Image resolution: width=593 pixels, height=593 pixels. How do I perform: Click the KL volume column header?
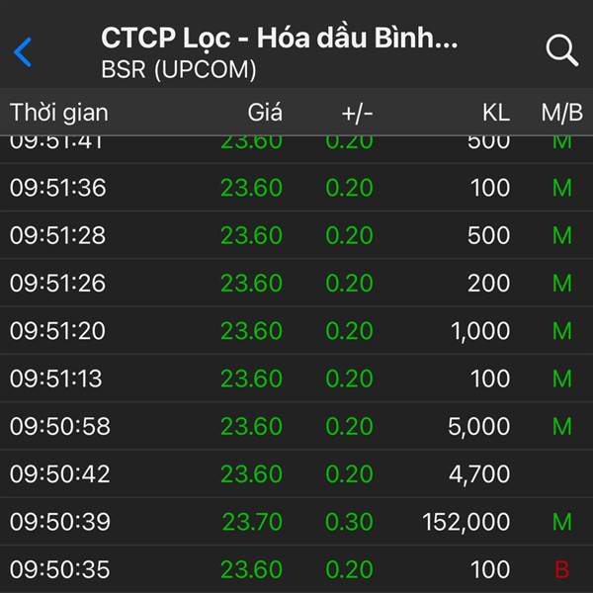(x=496, y=113)
